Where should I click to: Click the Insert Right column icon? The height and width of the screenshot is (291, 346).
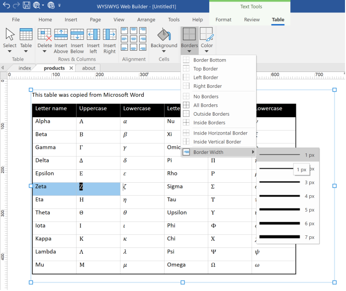[x=109, y=35]
